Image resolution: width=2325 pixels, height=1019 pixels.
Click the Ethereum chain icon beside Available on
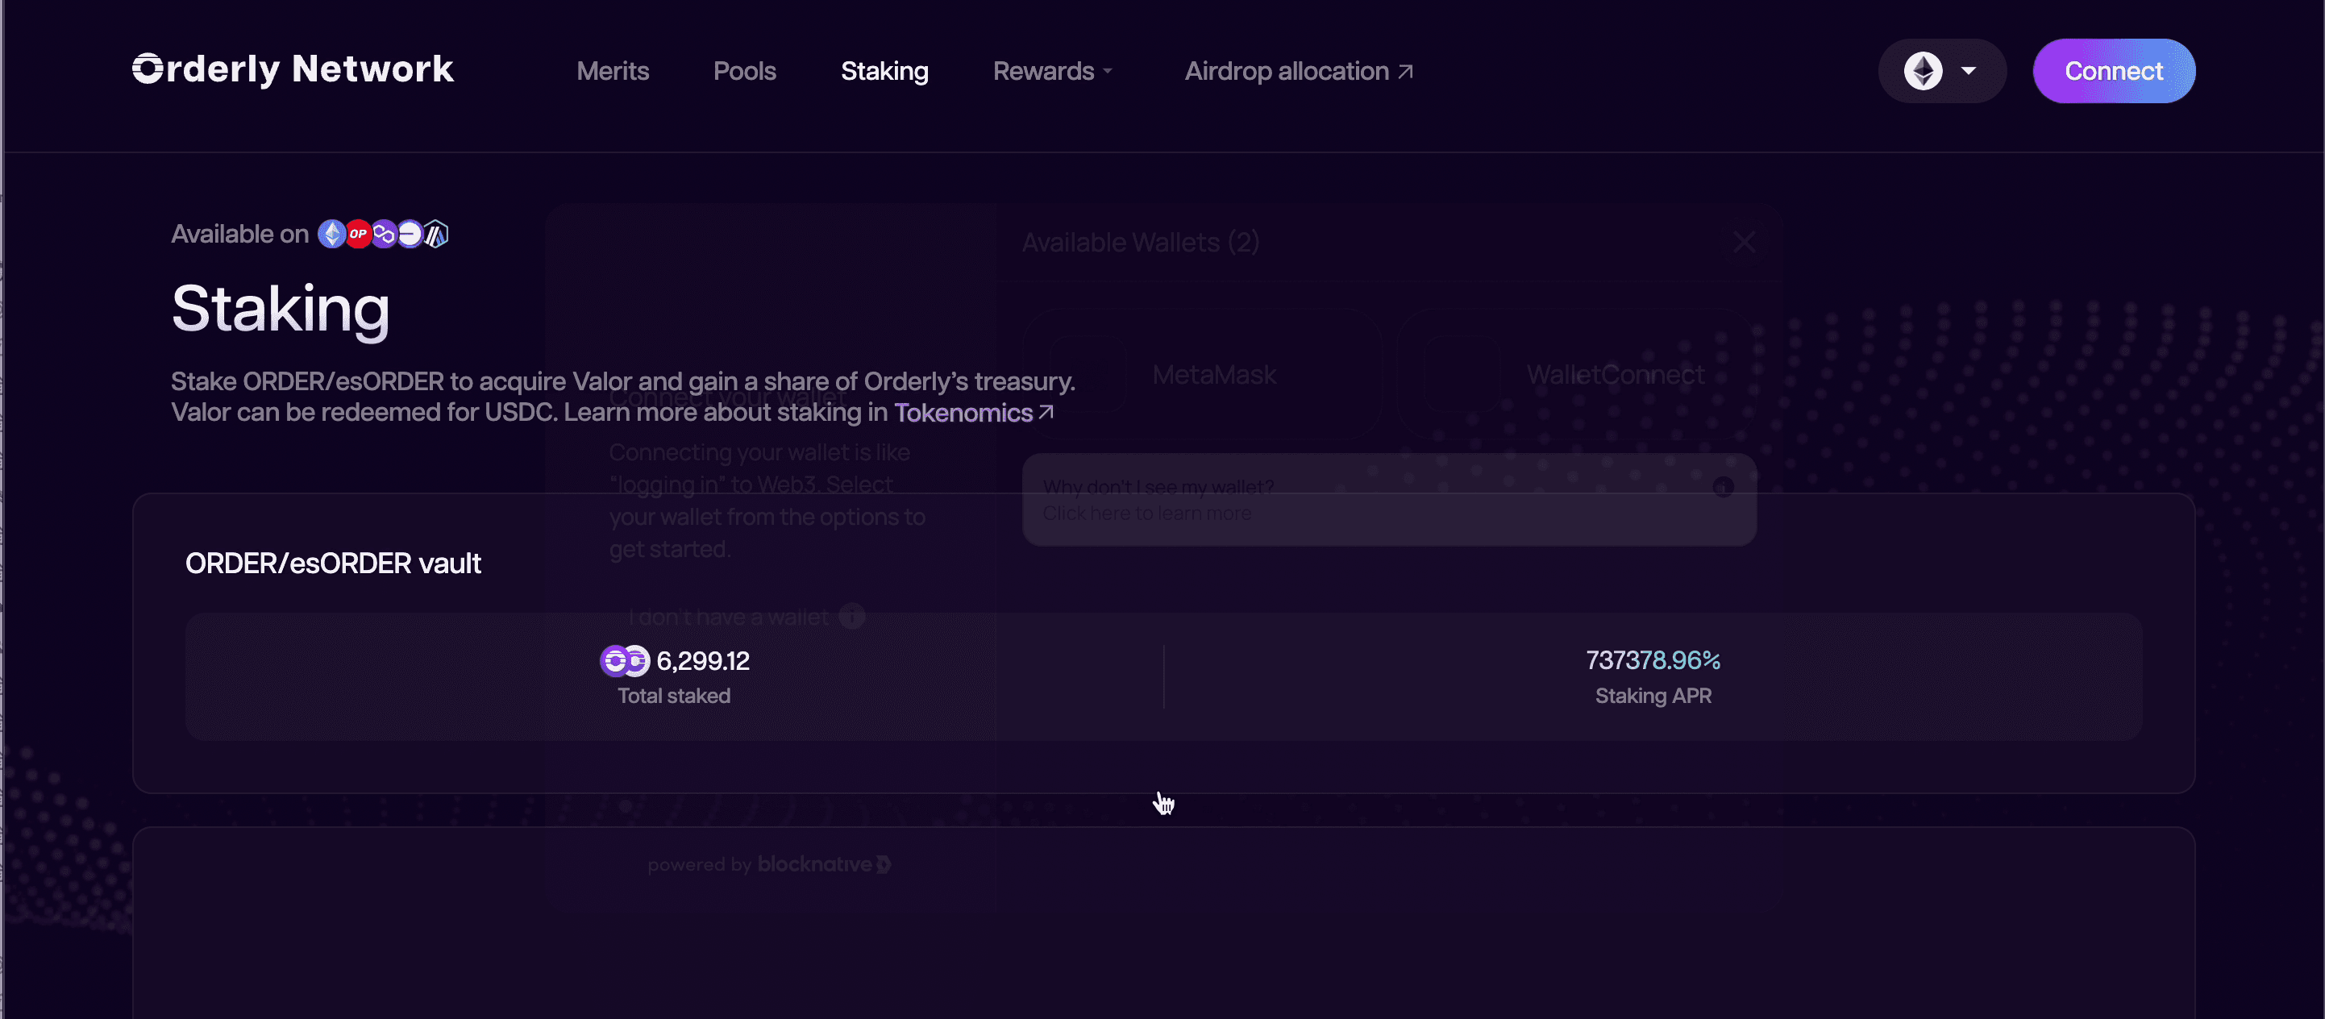(x=332, y=235)
